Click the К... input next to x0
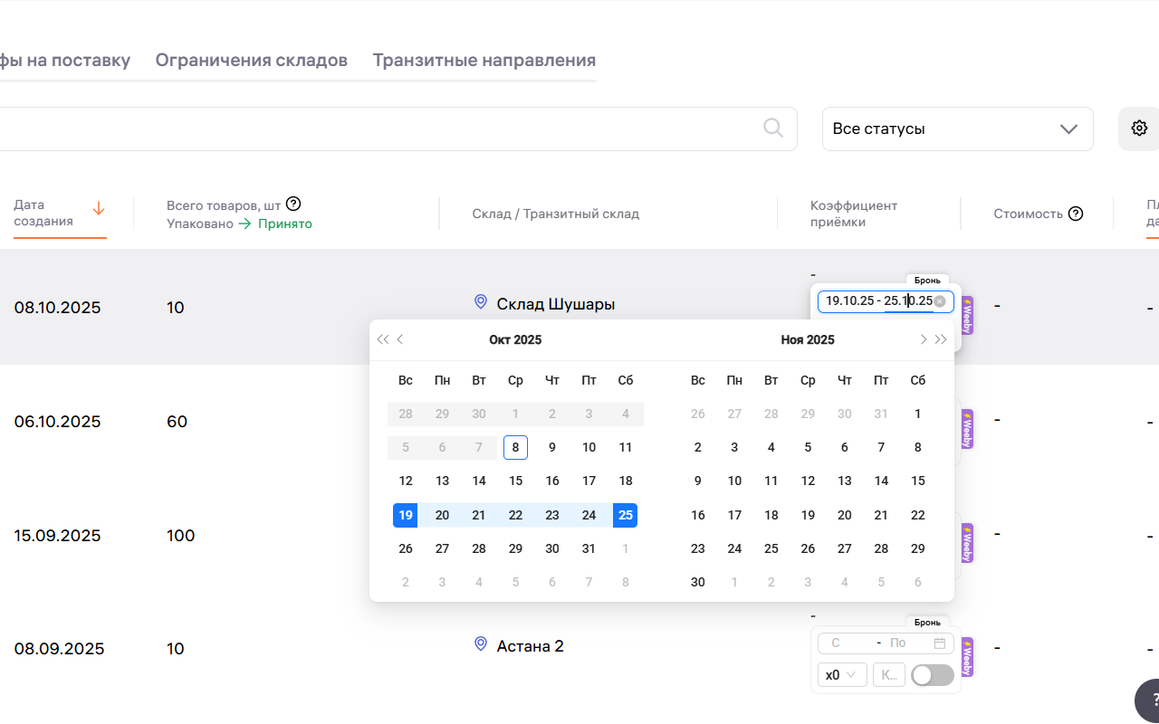The height and width of the screenshot is (724, 1159). [x=889, y=675]
